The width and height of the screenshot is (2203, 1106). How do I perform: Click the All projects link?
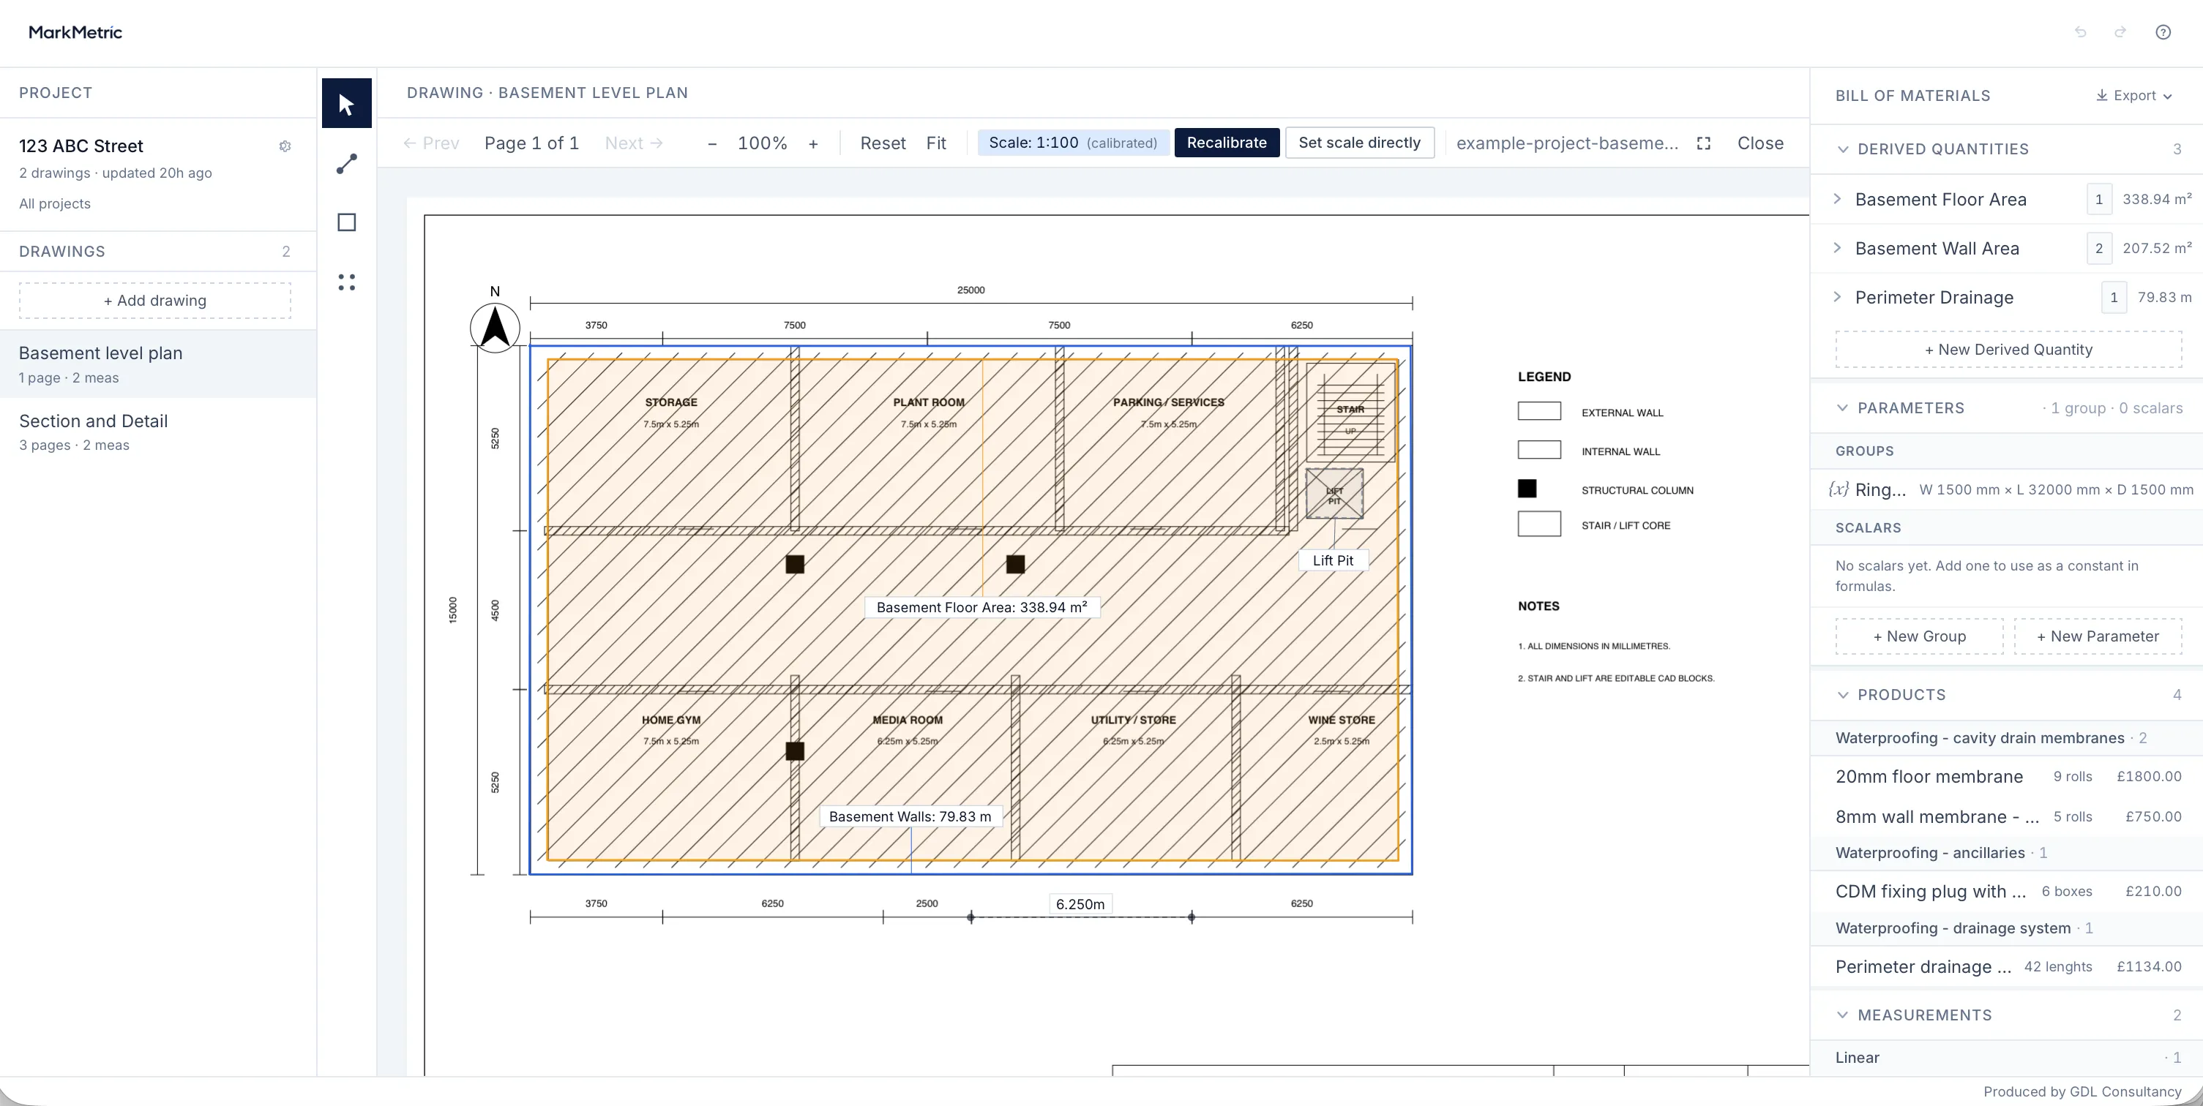tap(55, 203)
